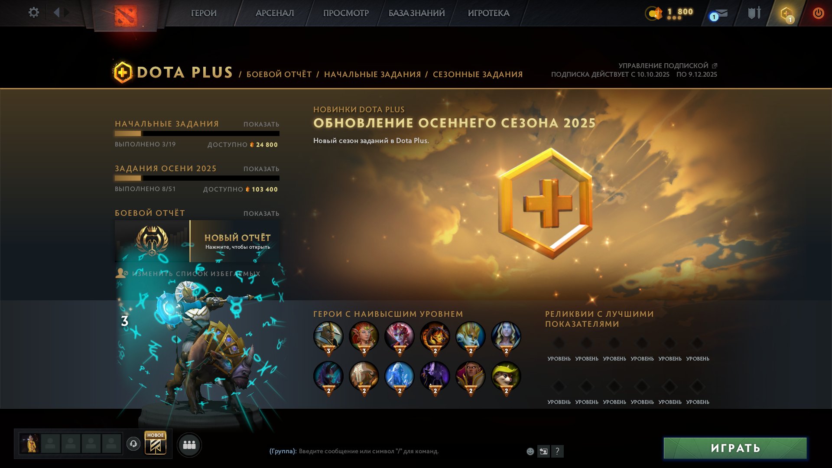This screenshot has height=468, width=832.
Task: Show НАЧАЛЬНЫЕ ЗАДАНИЯ via ПОКАЗАТЬ link
Action: pos(261,124)
